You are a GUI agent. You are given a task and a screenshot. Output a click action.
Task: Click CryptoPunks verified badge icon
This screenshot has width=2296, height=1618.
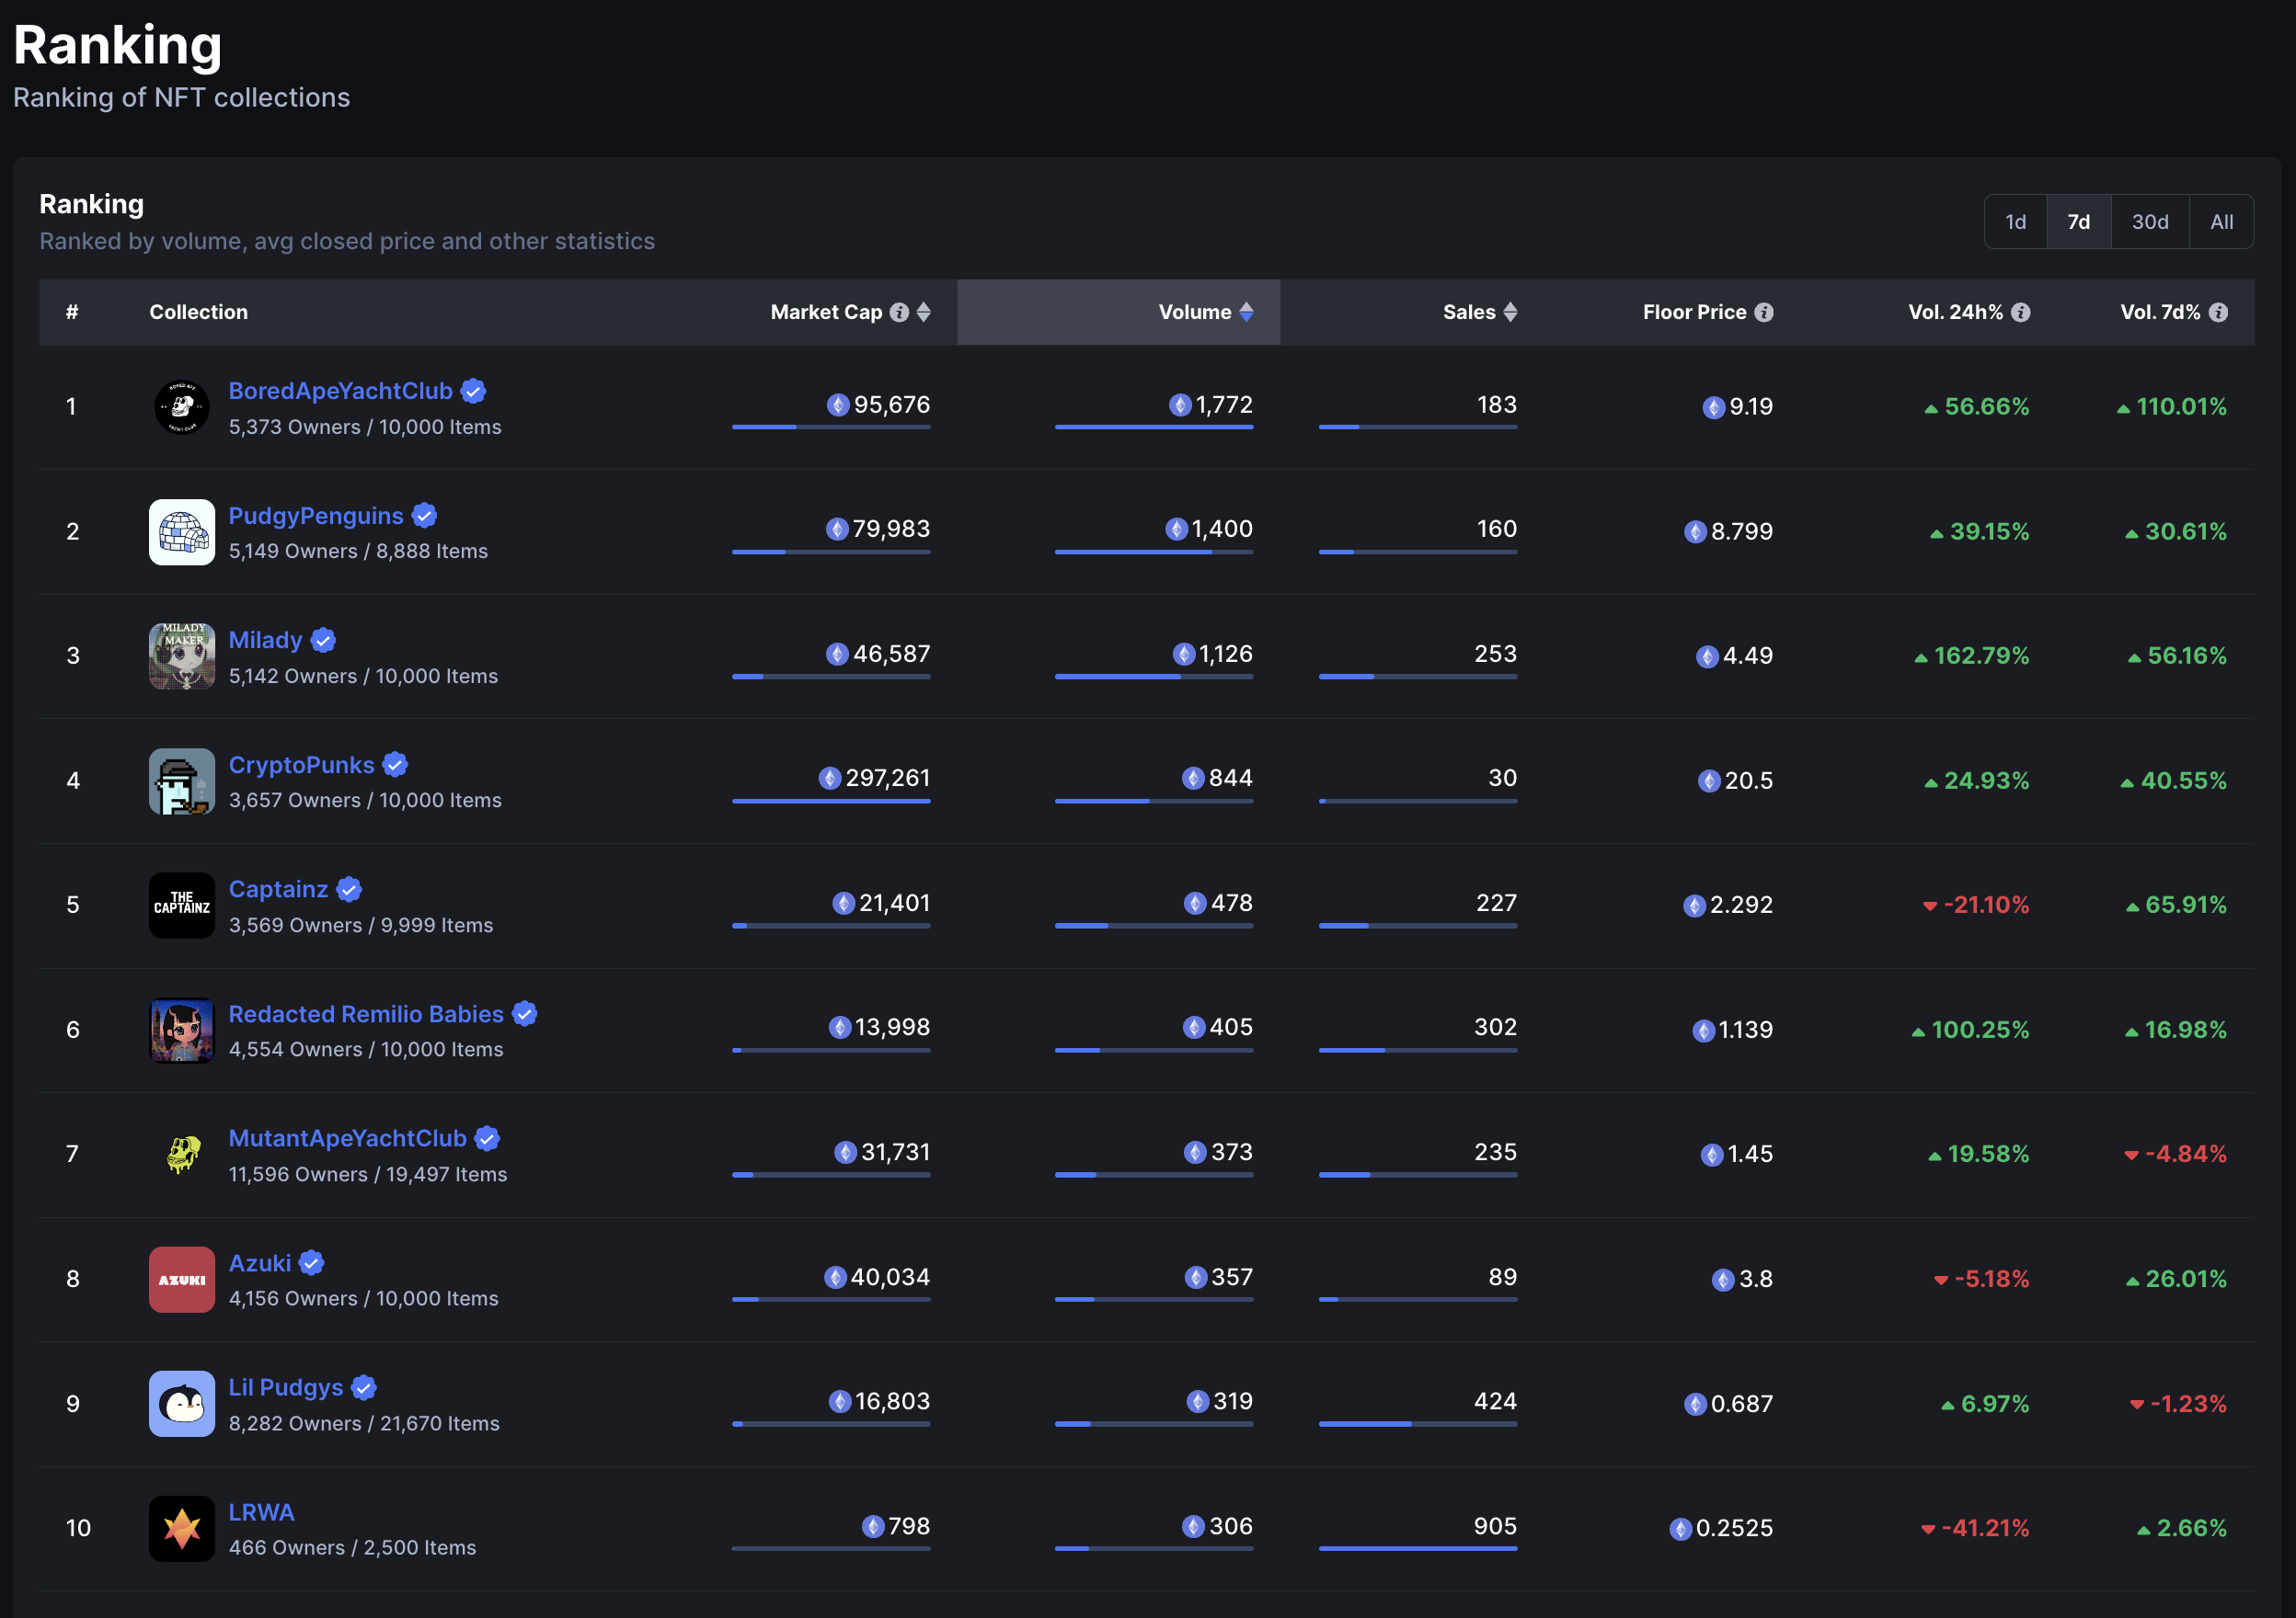(395, 766)
